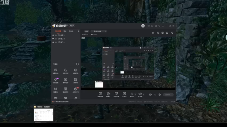Open the chat bubble icon in the title bar
227x127 pixels.
pyautogui.click(x=152, y=26)
